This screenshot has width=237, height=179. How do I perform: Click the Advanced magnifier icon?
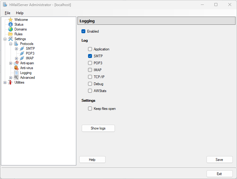click(x=16, y=78)
